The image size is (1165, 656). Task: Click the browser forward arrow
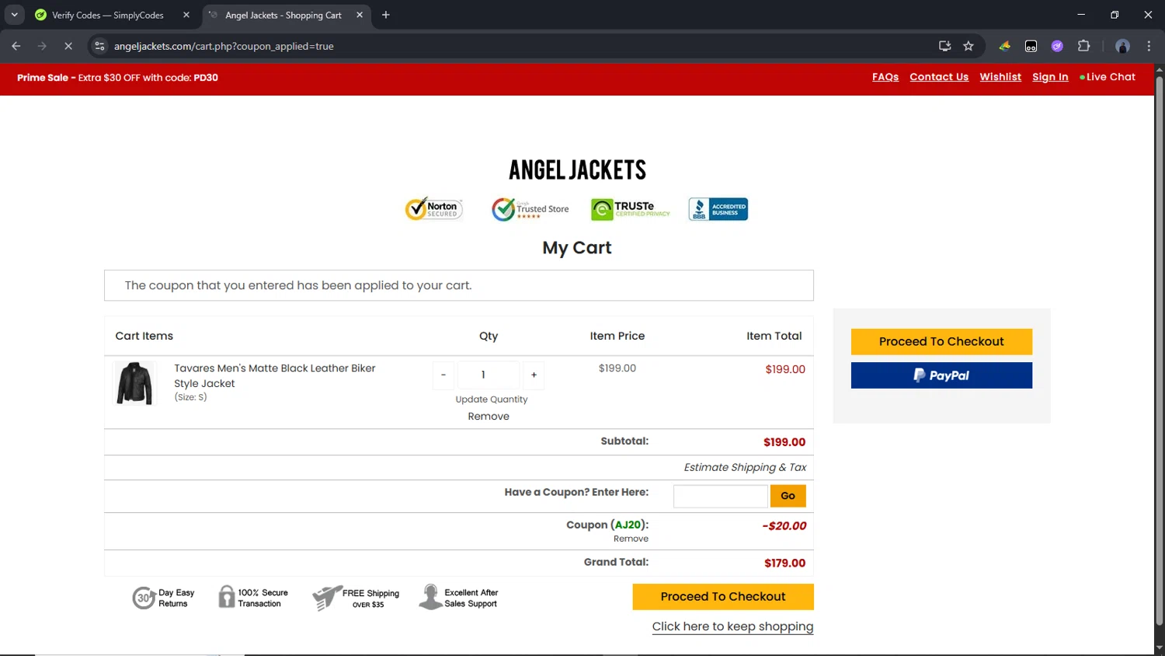tap(42, 46)
